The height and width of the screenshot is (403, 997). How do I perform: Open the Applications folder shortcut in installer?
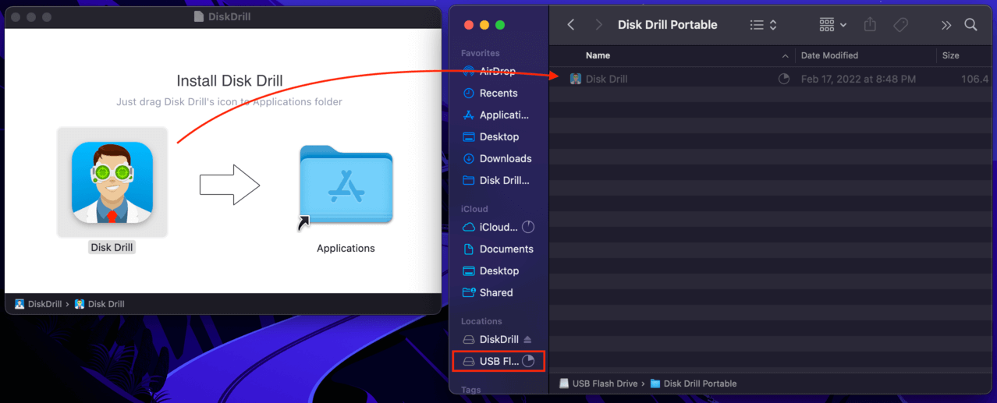coord(346,185)
